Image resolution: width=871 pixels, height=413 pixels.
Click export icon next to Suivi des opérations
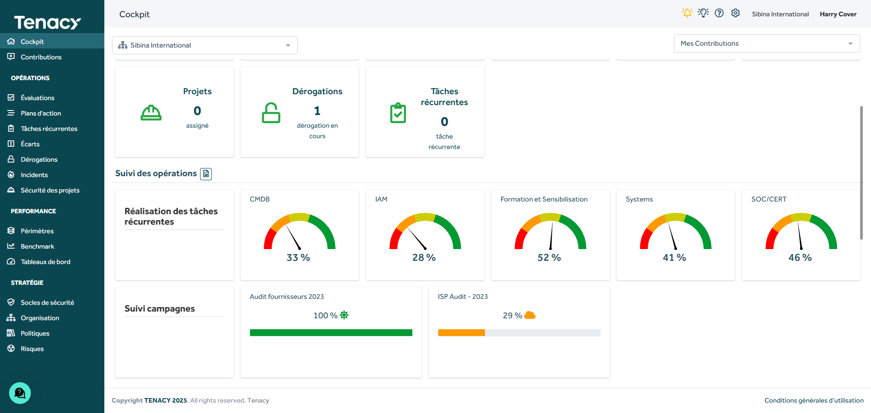coord(206,174)
